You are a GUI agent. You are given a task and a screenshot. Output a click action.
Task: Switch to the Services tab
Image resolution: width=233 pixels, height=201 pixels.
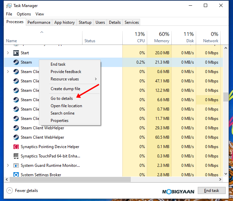pyautogui.click(x=132, y=22)
